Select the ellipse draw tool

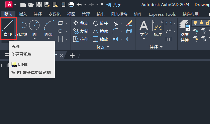click(61, 31)
